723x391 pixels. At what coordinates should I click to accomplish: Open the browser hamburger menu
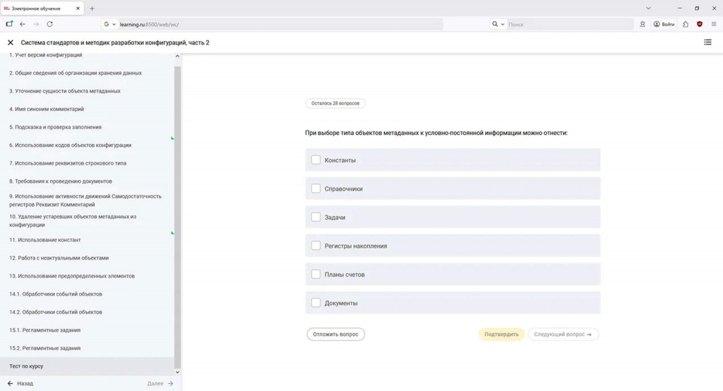714,24
